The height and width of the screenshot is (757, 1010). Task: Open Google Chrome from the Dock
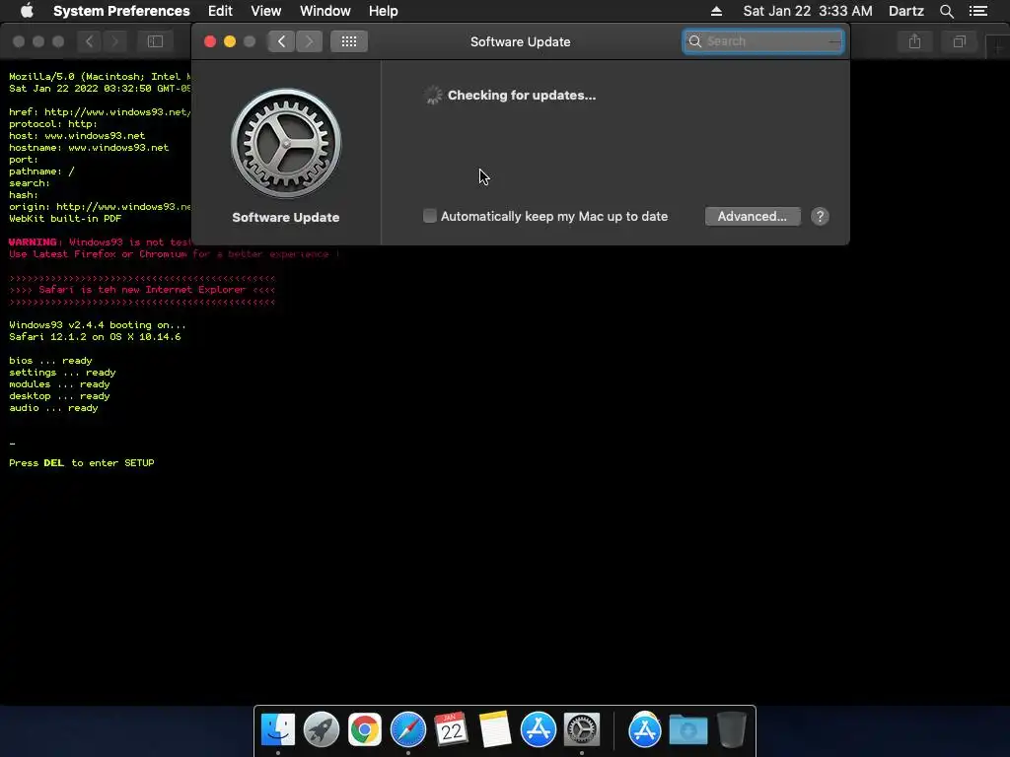point(365,729)
